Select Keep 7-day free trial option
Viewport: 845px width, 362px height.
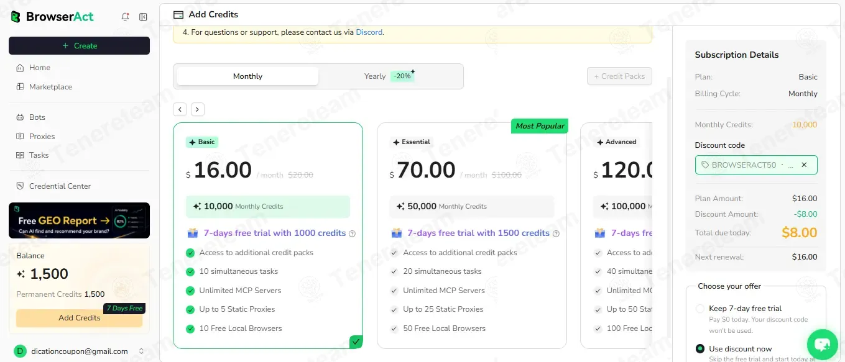tap(700, 309)
